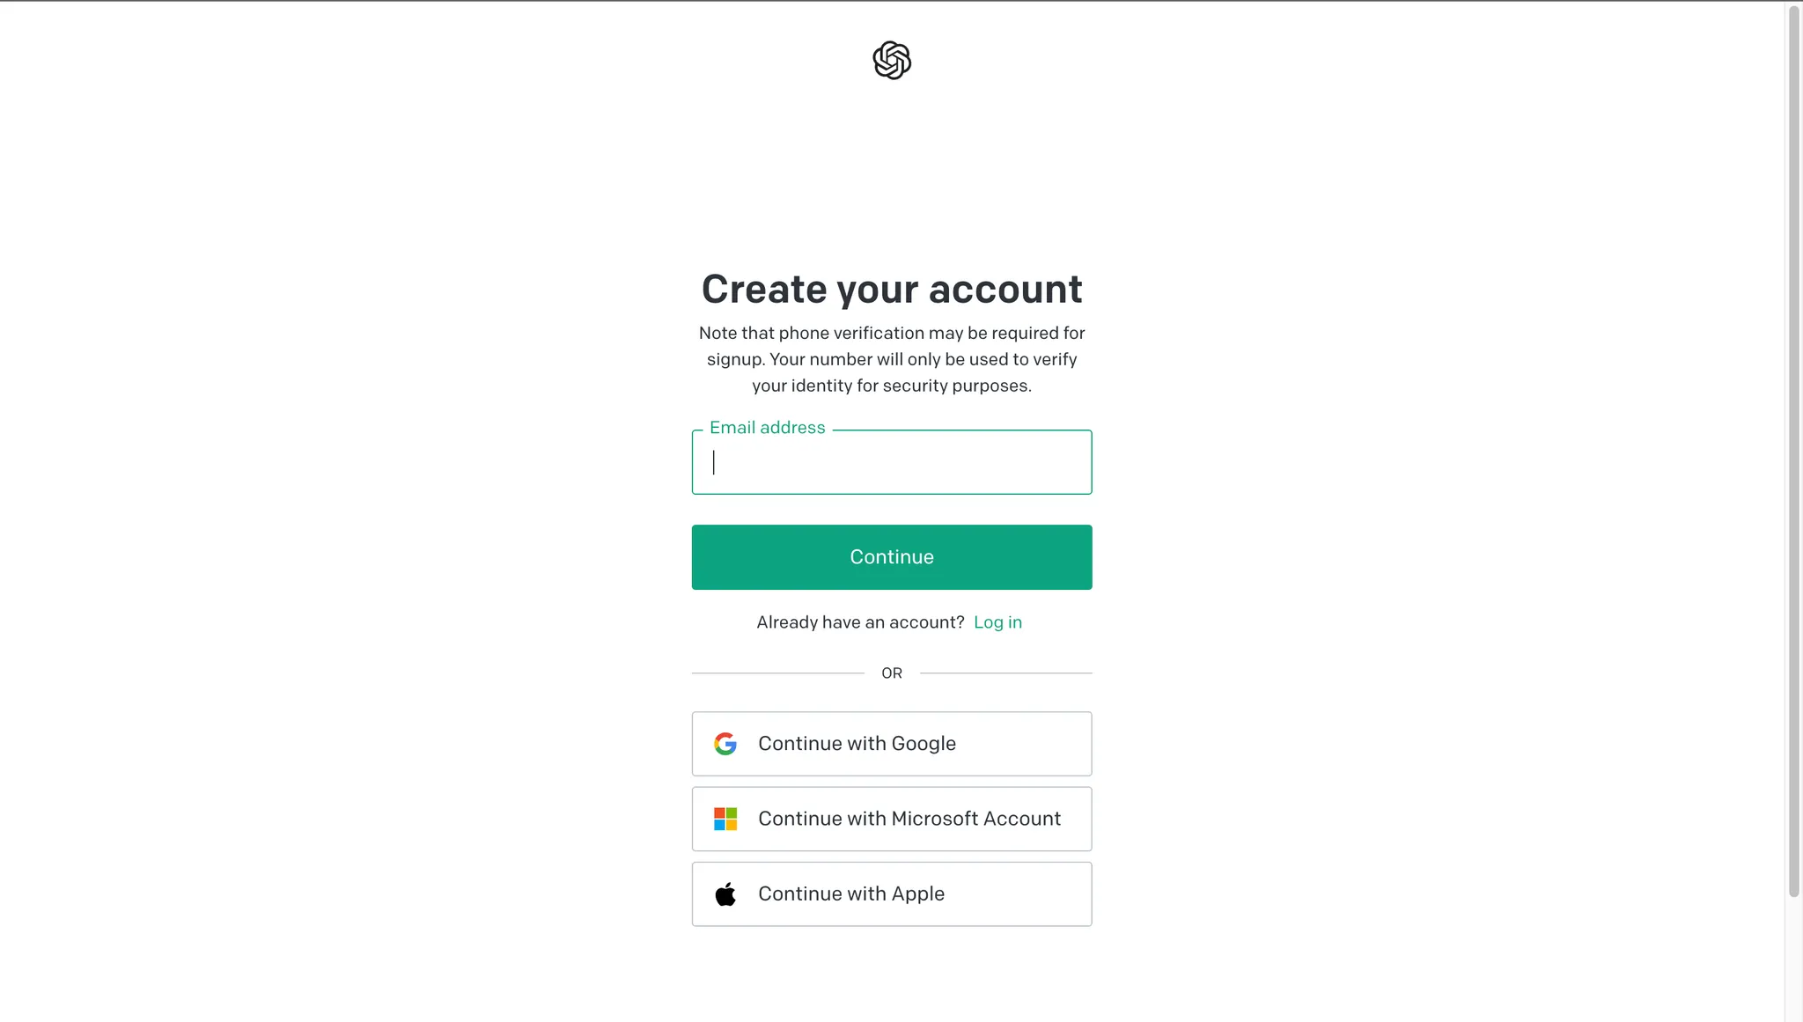1803x1022 pixels.
Task: Click the blinking text caret in email box
Action: (714, 463)
